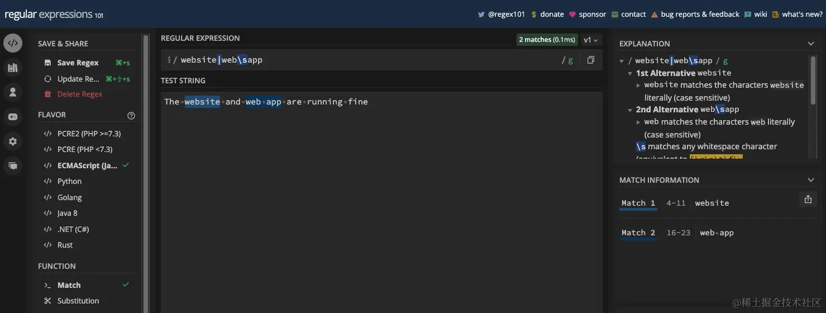Image resolution: width=826 pixels, height=313 pixels.
Task: Click the trash icon beside Delete Regex
Action: pos(47,94)
